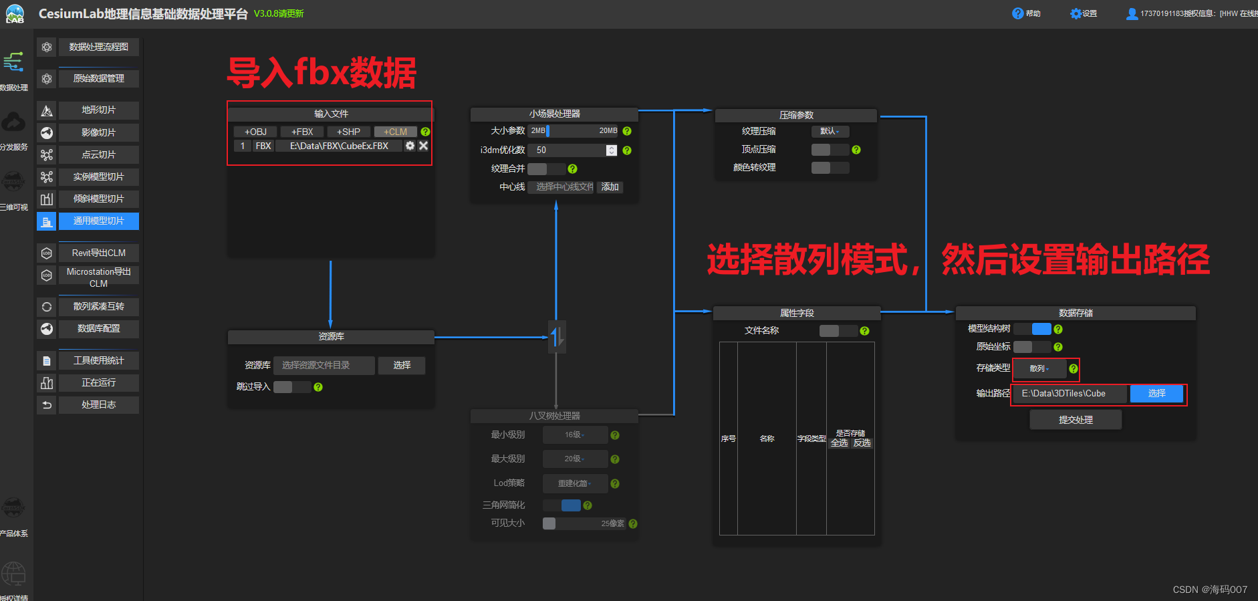Open 数据处理流程图 menu item
Viewport: 1258px width, 601px height.
[x=99, y=47]
